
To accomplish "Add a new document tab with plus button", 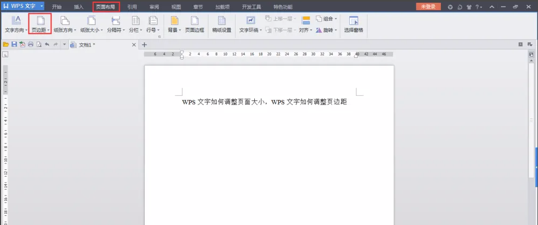I will tap(144, 44).
